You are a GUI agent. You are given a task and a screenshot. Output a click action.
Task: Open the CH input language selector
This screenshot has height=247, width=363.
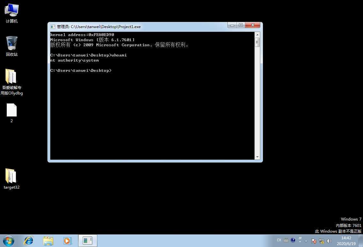(x=279, y=240)
